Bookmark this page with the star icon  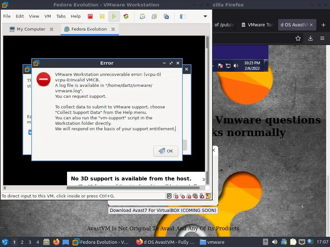click(298, 38)
